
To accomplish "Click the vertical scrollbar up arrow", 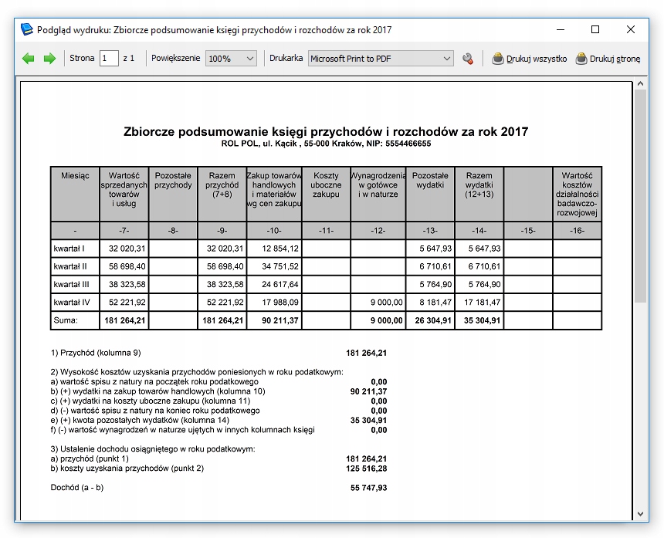I will tap(641, 83).
